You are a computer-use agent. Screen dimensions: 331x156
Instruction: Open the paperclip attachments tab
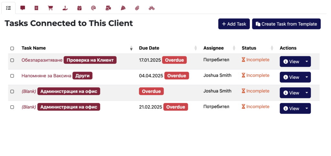137,8
